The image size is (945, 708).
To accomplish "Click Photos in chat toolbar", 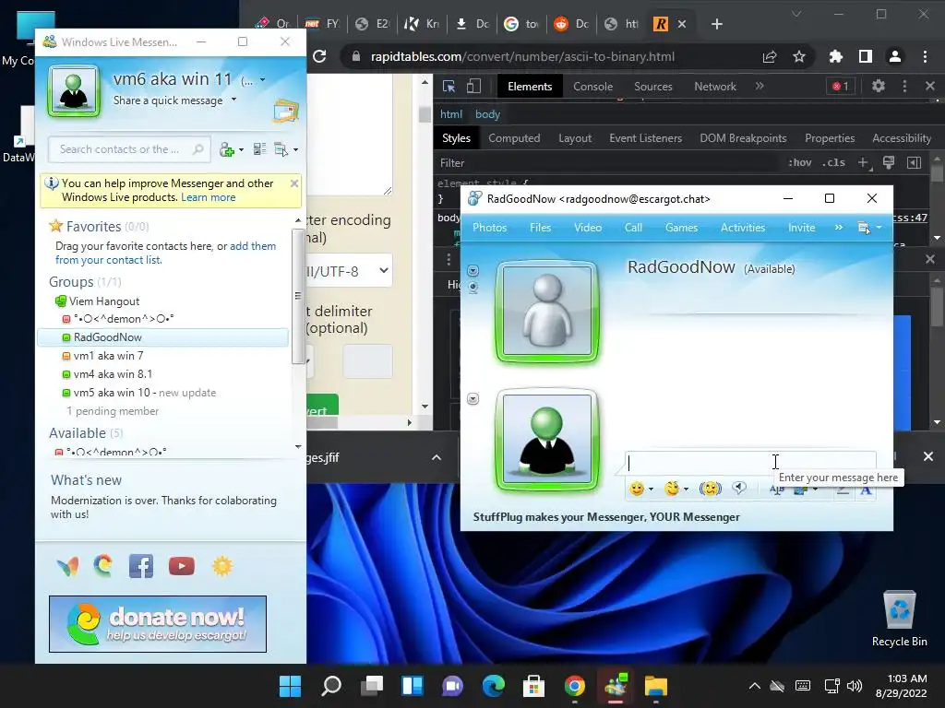I will 489,228.
